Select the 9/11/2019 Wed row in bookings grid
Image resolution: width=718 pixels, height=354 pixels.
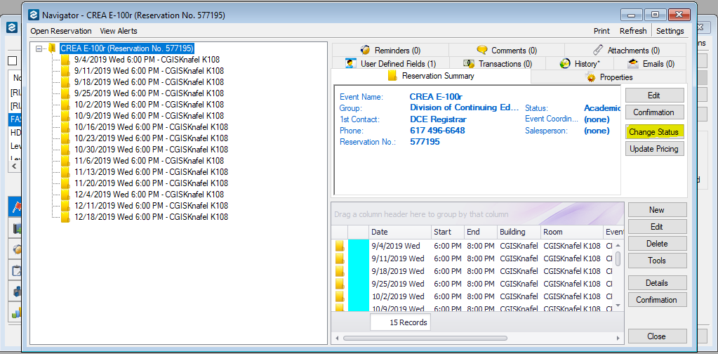click(473, 258)
